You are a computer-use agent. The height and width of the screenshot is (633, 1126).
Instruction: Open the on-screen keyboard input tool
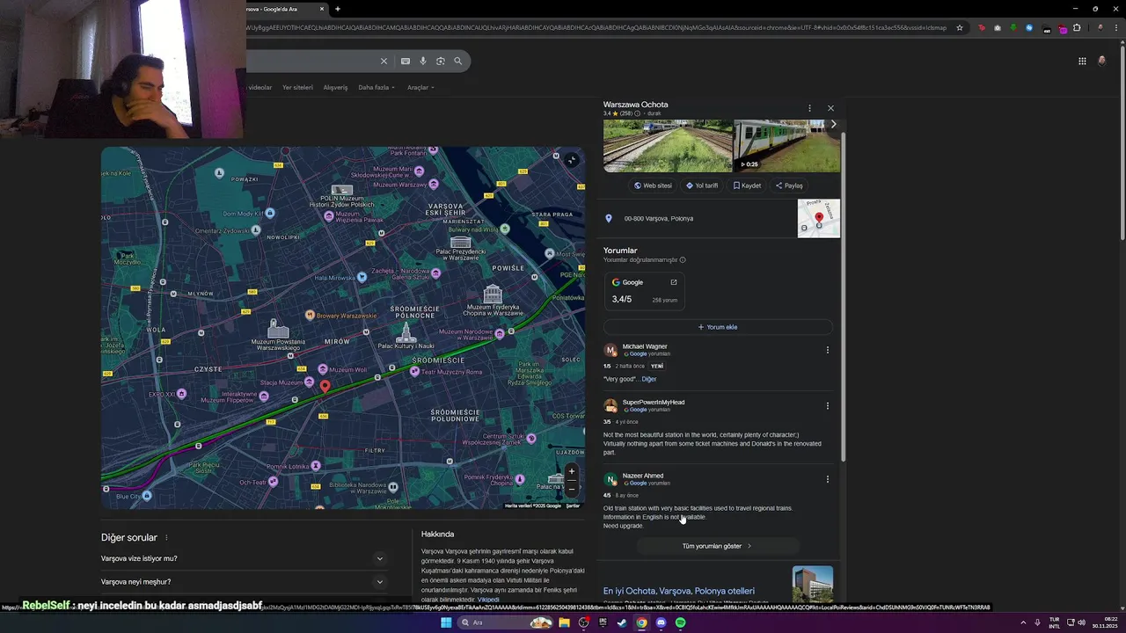click(x=405, y=61)
